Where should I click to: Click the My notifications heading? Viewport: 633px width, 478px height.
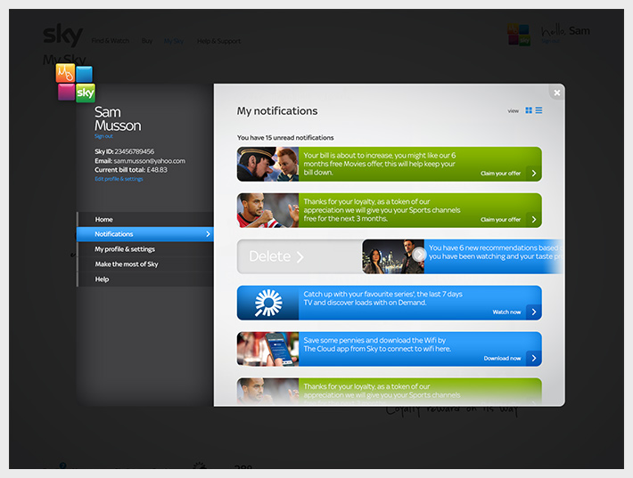coord(277,111)
